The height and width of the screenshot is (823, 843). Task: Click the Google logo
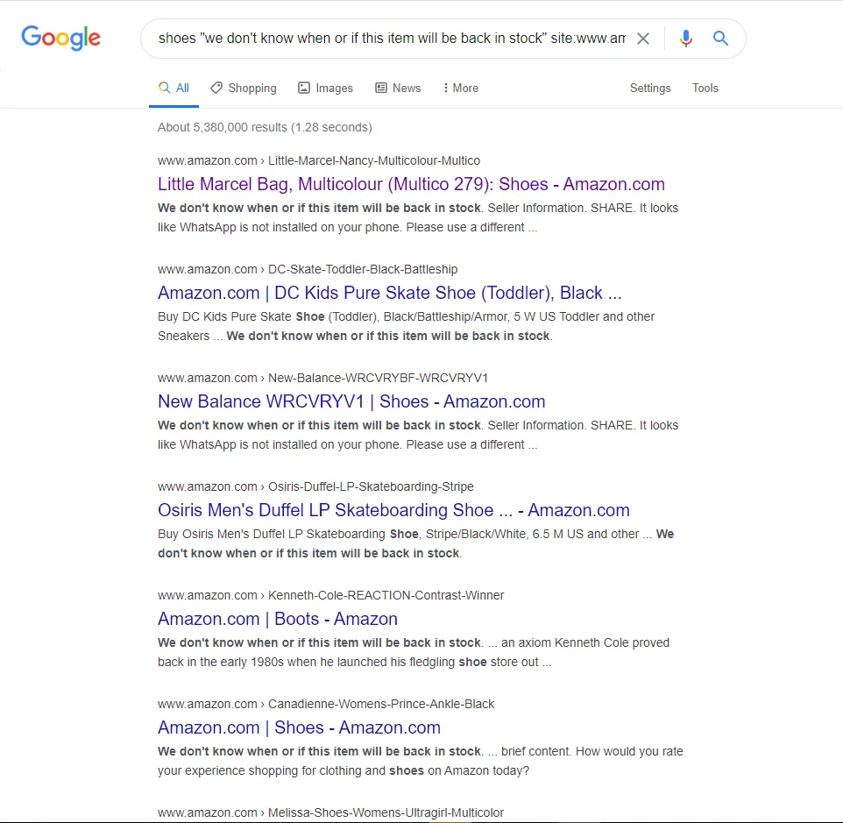(60, 38)
